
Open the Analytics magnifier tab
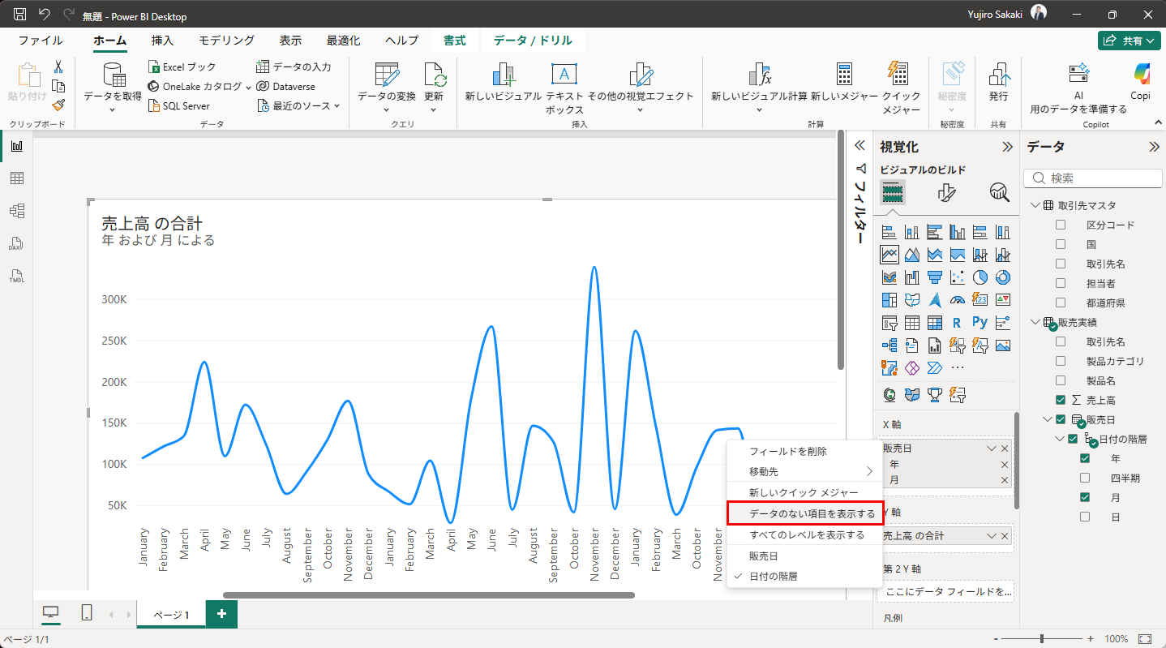point(999,192)
